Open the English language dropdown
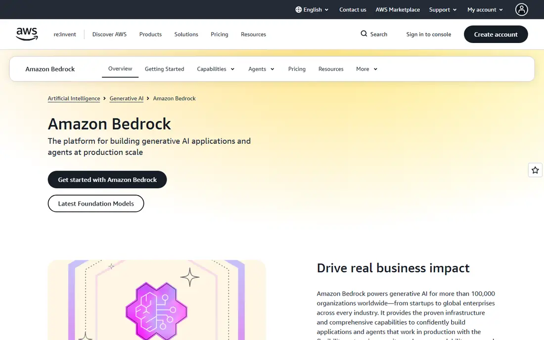Screen dimensions: 544x340 point(312,10)
